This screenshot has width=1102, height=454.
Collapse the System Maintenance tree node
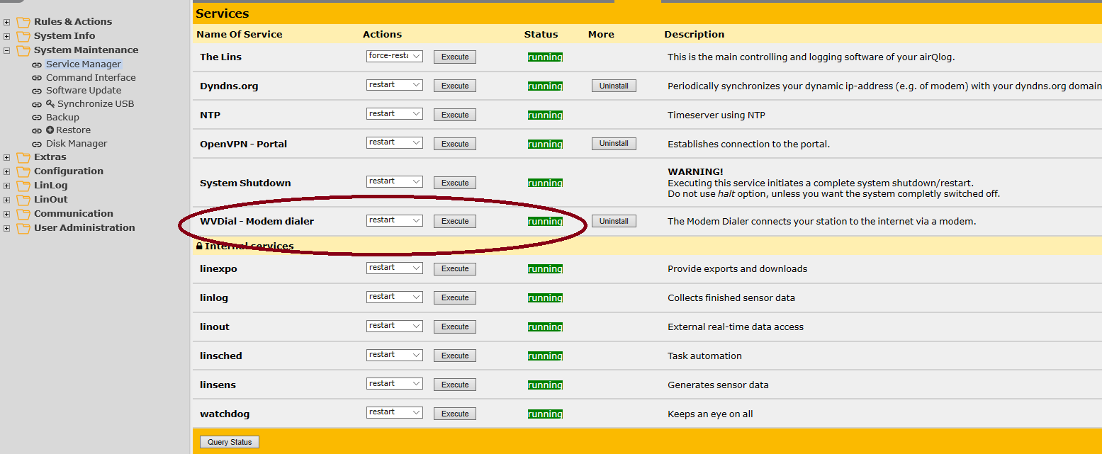(x=7, y=50)
